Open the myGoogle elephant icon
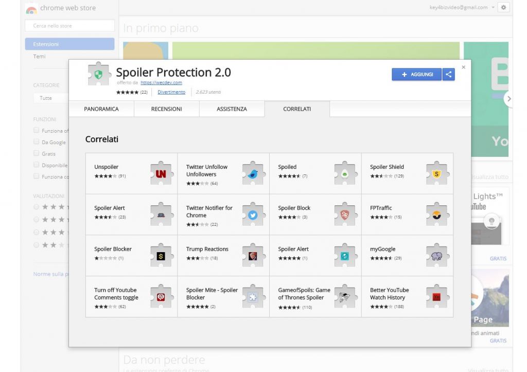Viewport: 527px width, 372px height. (437, 256)
